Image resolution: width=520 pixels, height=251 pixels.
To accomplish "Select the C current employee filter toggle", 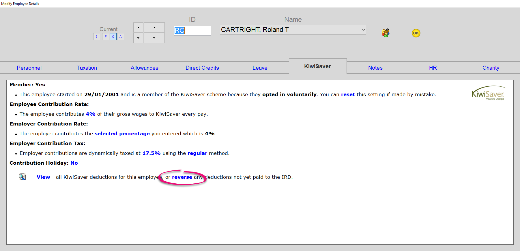I will (113, 37).
